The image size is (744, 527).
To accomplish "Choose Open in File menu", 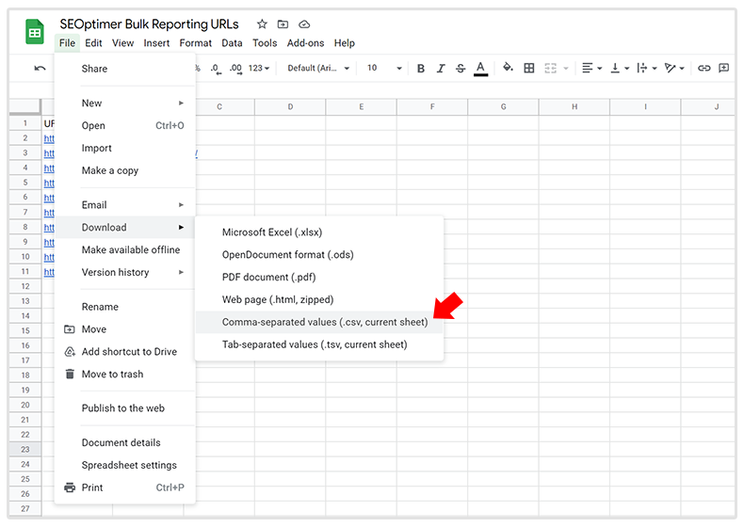I will (125, 126).
